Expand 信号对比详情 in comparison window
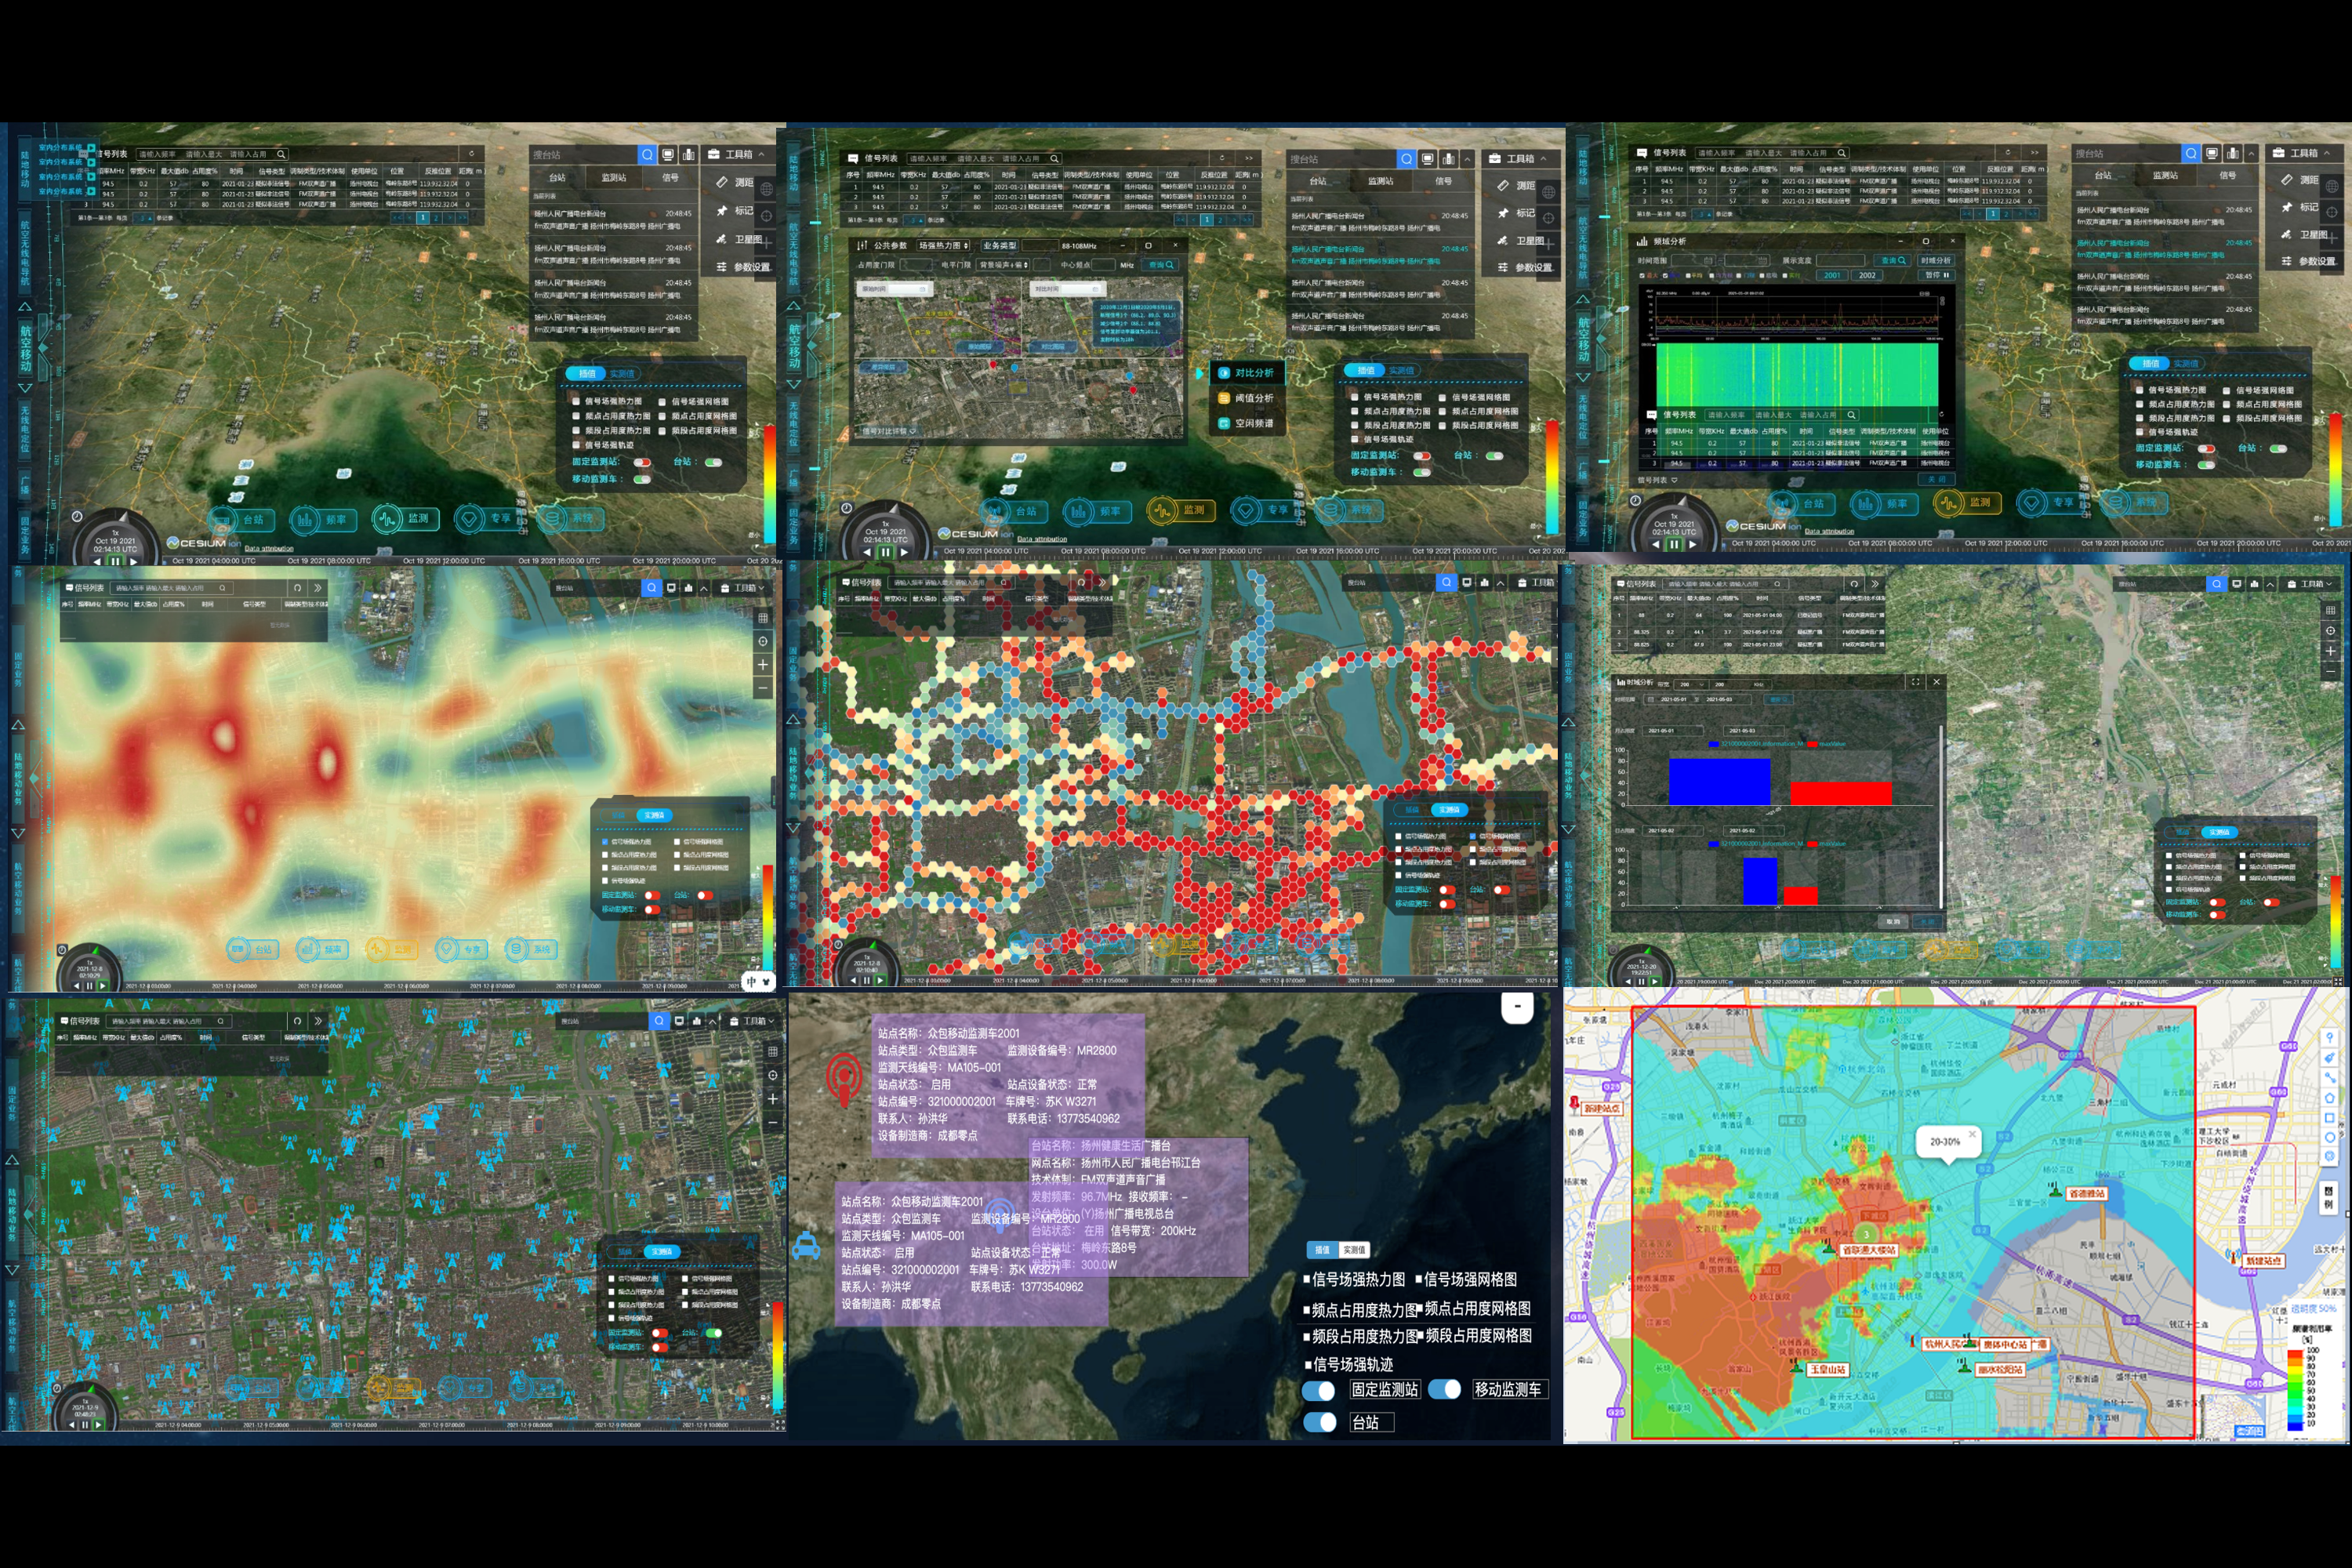Viewport: 2352px width, 1568px height. 888,432
